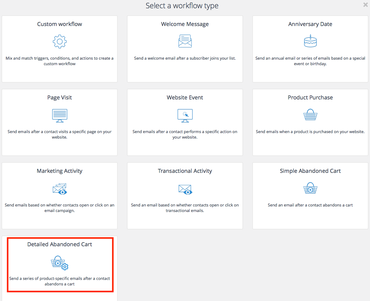
Task: Choose the cursor-on-screen Website Event icon
Action: pos(185,115)
